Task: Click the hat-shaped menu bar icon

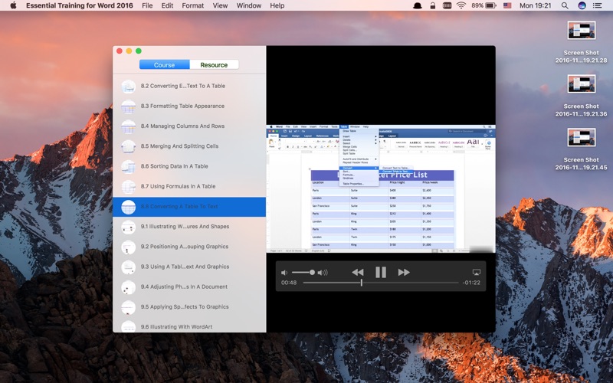Action: coord(418,5)
